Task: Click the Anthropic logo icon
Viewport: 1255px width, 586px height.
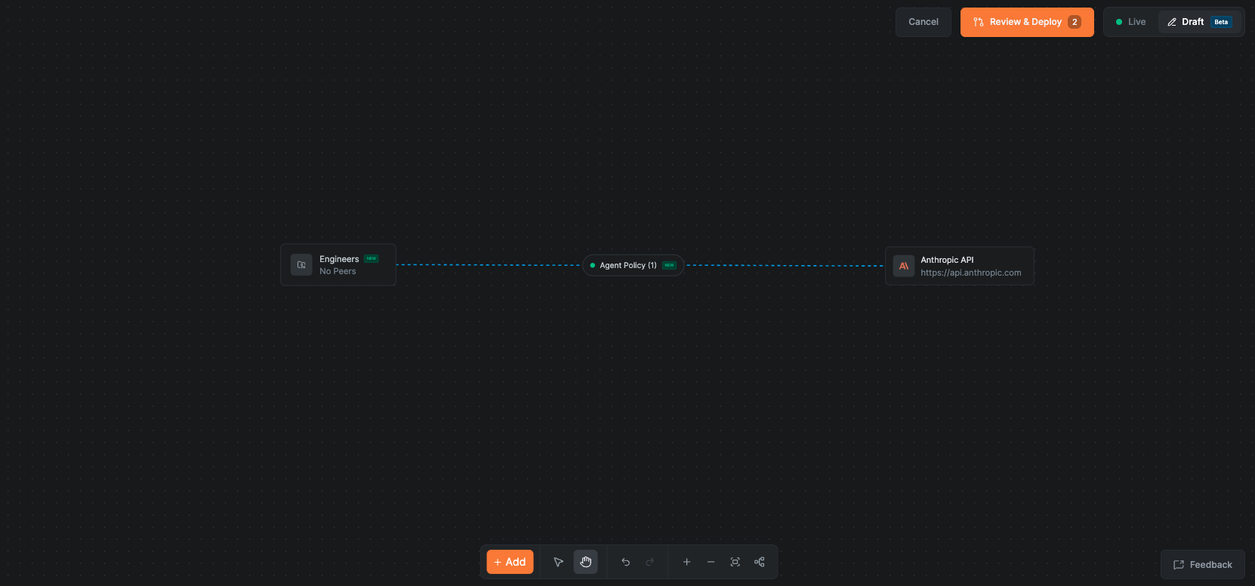Action: 904,266
